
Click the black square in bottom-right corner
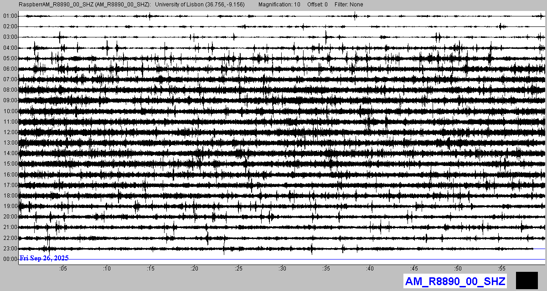[x=526, y=280]
